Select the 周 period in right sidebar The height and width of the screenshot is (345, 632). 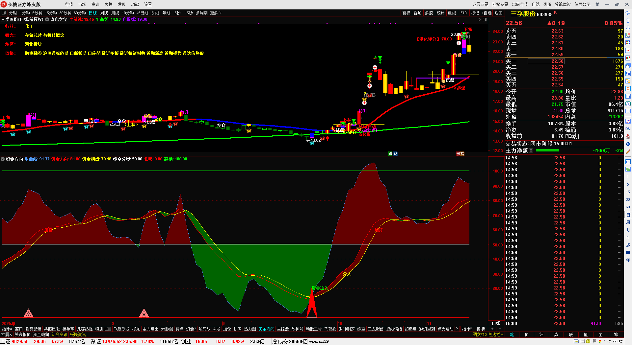(628, 222)
